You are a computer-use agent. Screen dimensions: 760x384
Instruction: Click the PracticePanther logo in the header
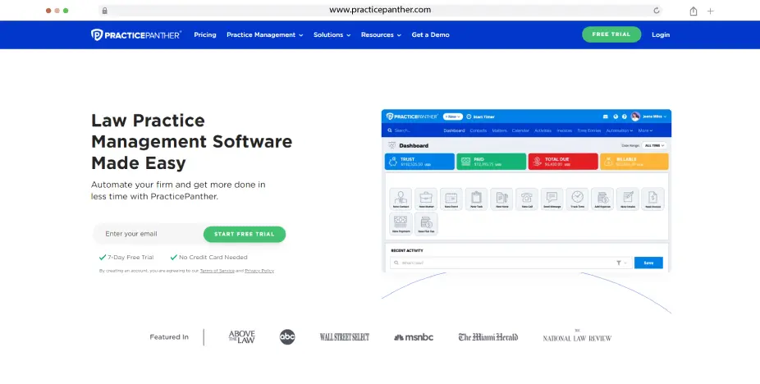coord(136,35)
